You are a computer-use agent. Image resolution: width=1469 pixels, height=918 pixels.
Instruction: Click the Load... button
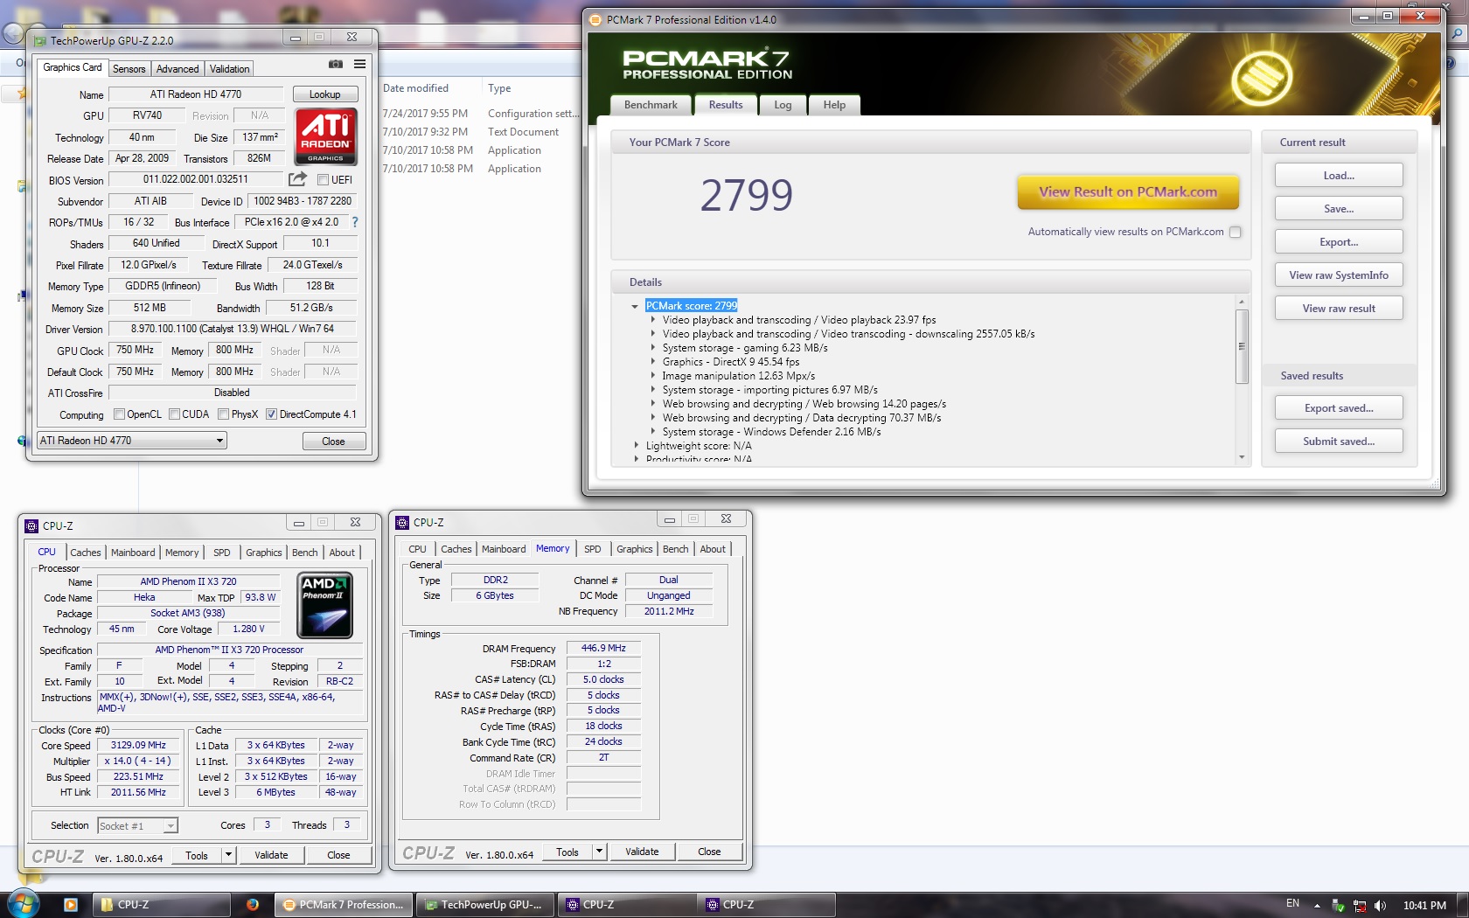(x=1339, y=176)
